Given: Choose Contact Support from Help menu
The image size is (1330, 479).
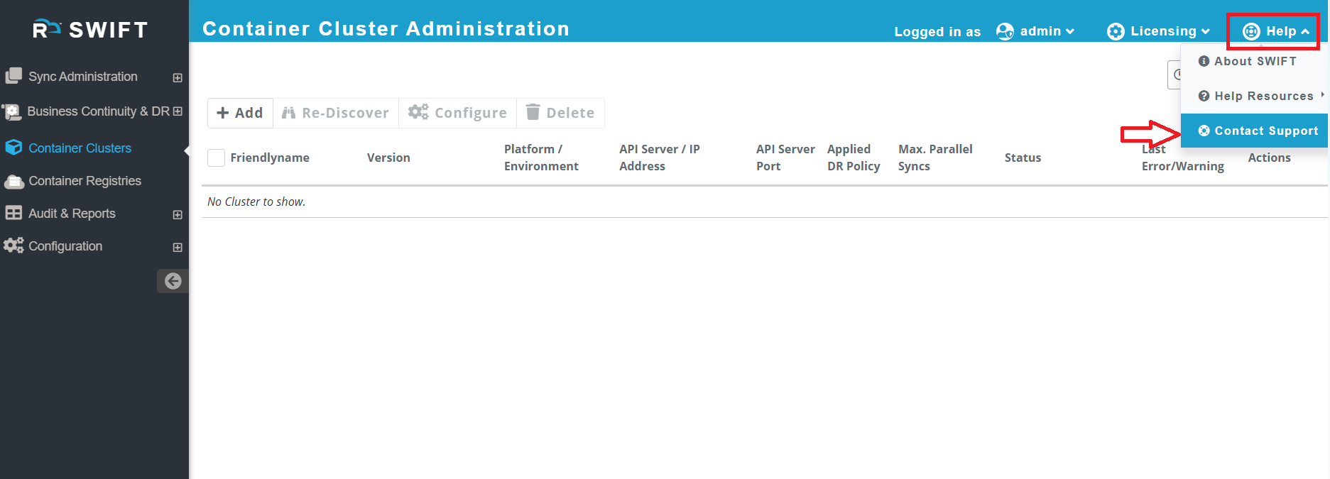Looking at the screenshot, I should click(x=1254, y=131).
